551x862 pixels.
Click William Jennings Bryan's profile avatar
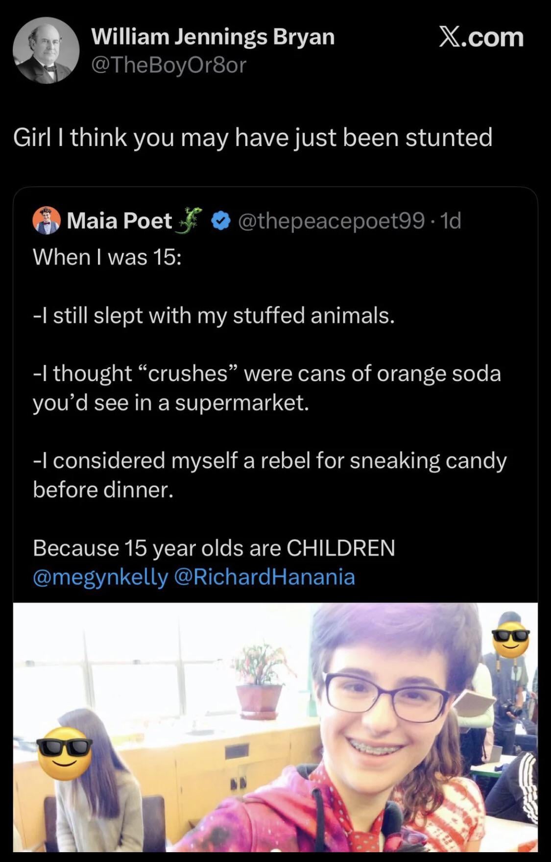(46, 51)
